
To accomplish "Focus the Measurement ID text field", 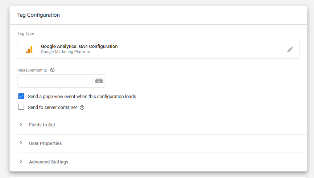I will coord(54,81).
